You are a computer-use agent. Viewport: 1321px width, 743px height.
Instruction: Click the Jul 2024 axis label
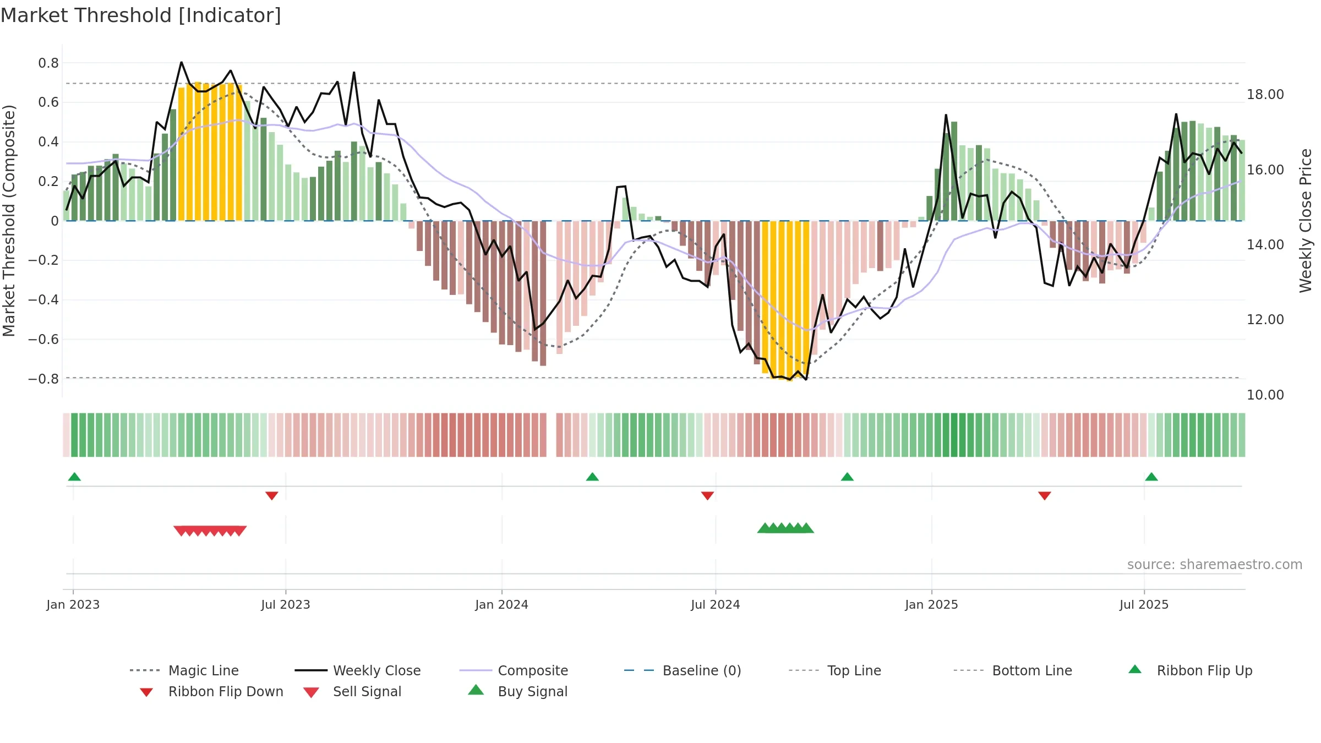pos(716,604)
